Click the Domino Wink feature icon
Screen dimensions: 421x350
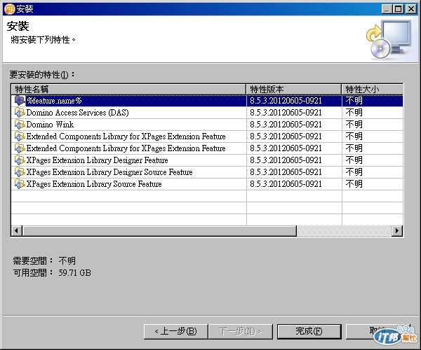point(20,125)
